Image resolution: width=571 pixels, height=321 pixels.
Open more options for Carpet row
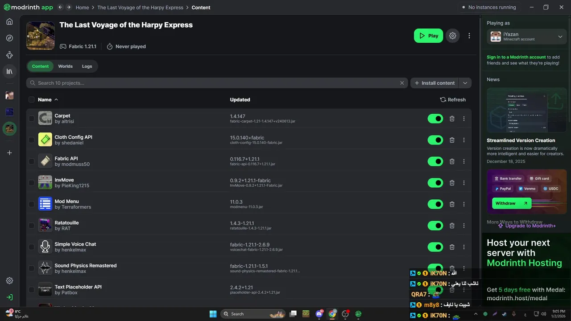click(x=464, y=119)
